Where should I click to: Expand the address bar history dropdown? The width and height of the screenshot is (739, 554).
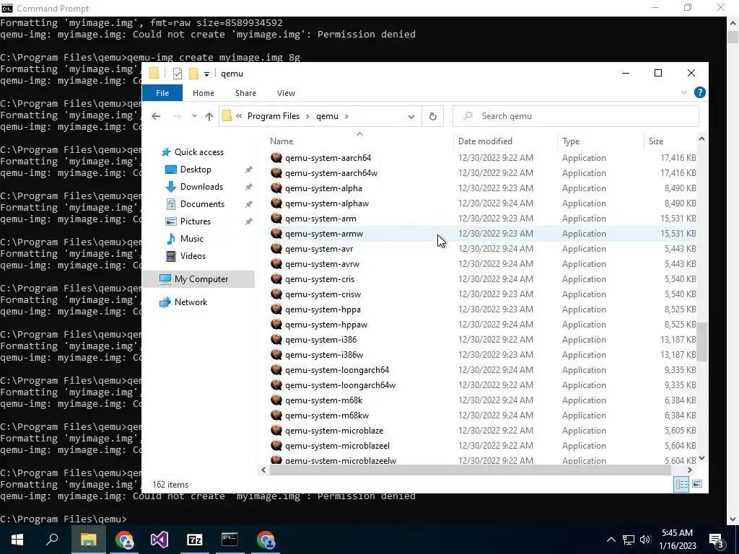click(411, 116)
